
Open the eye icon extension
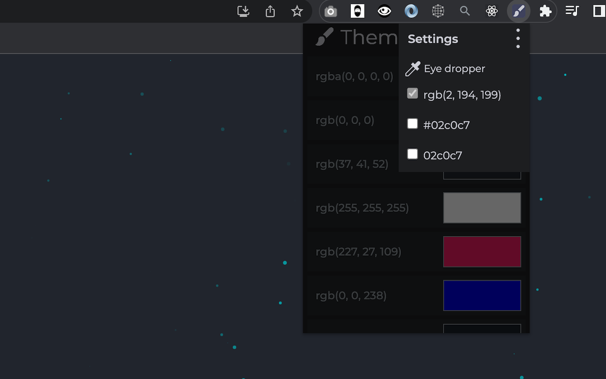pyautogui.click(x=384, y=11)
